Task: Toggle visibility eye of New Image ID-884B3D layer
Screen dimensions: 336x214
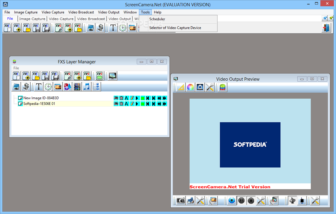Action: click(x=116, y=98)
